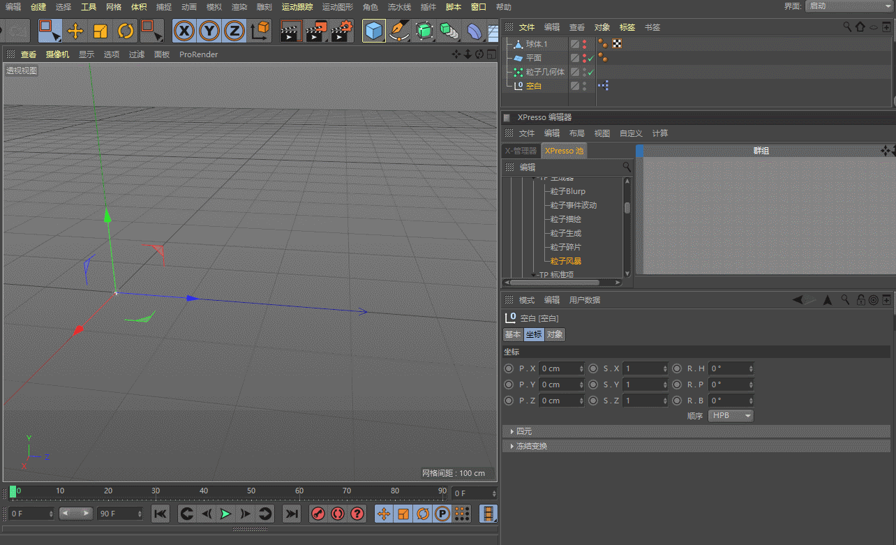
Task: Select the Rotate tool in toolbar
Action: [x=126, y=31]
